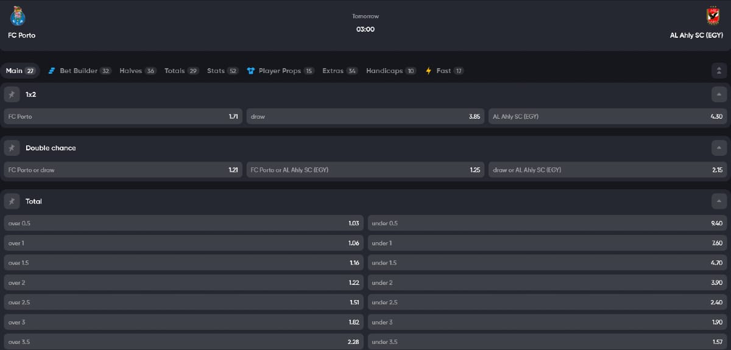Pick over 1.5 at 1.16

click(183, 263)
